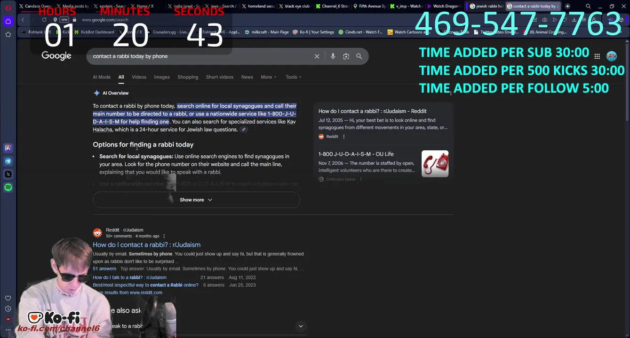This screenshot has width=630, height=338.
Task: Open the Opera main menu logo
Action: click(x=8, y=8)
